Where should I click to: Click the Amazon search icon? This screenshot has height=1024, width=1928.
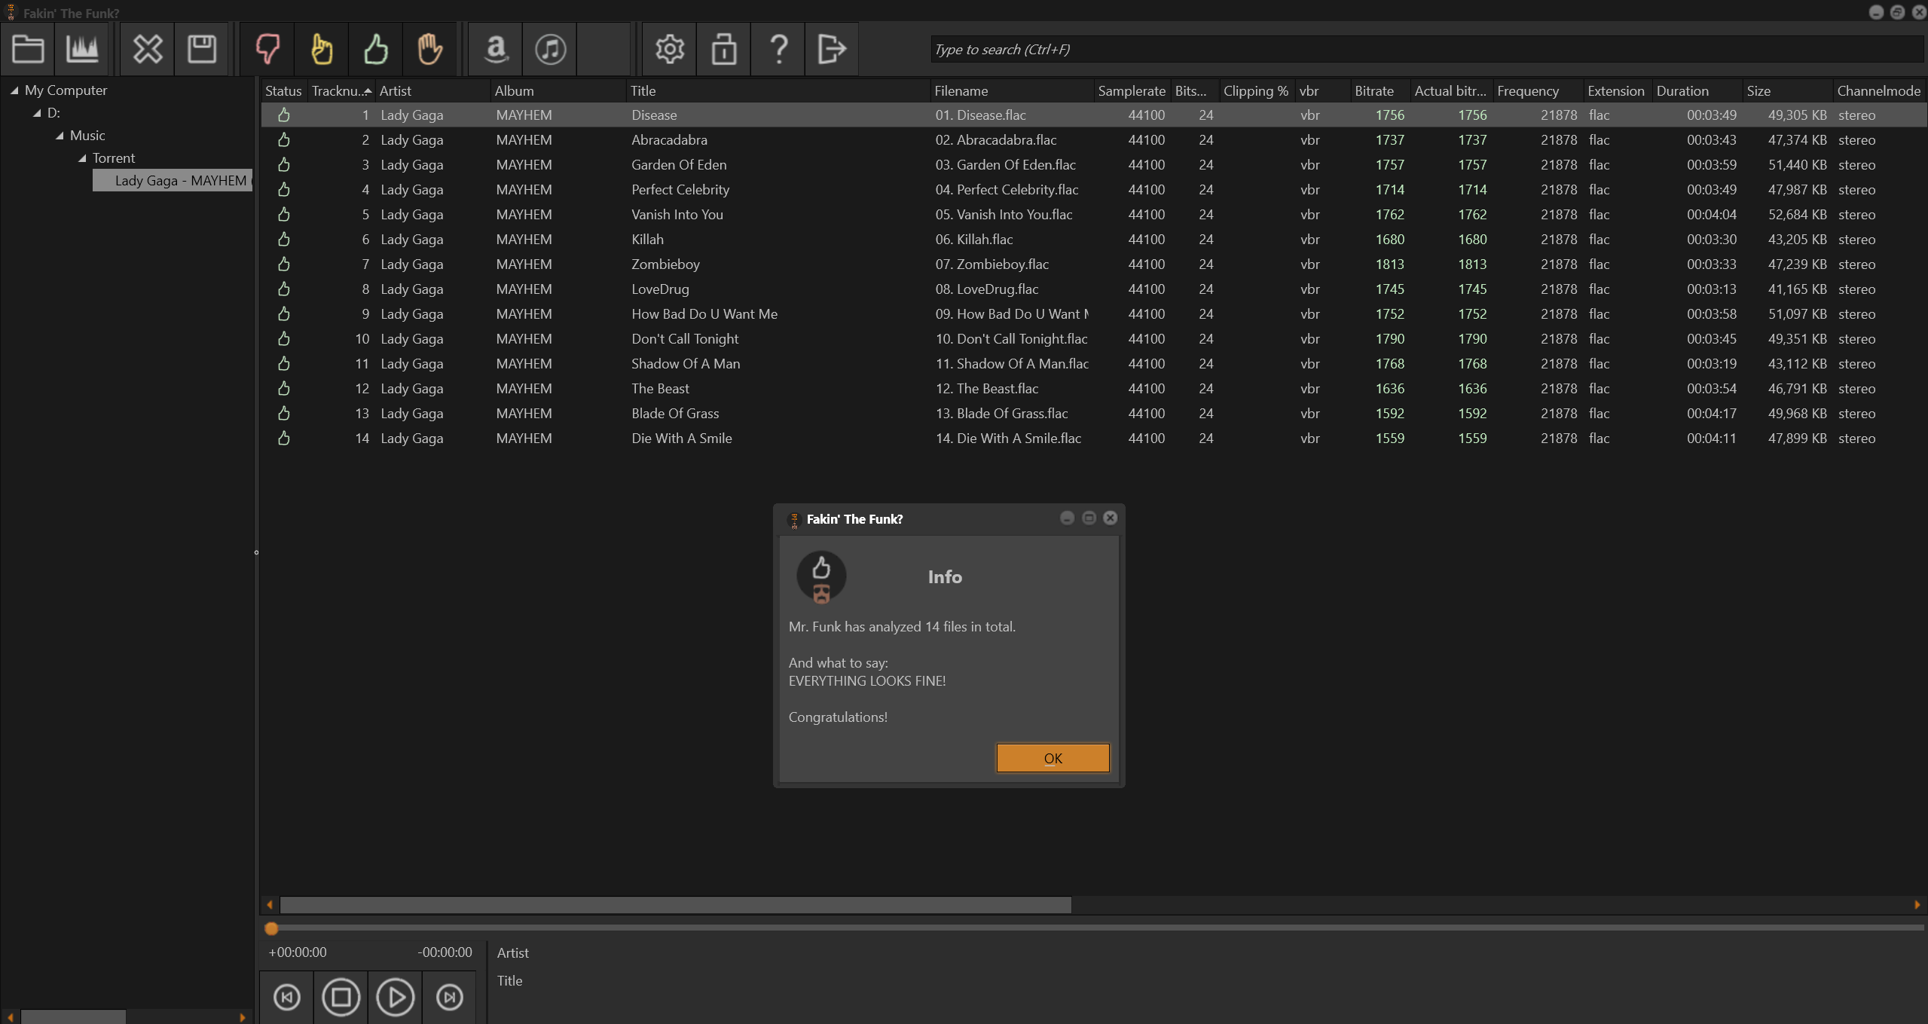[x=496, y=50]
